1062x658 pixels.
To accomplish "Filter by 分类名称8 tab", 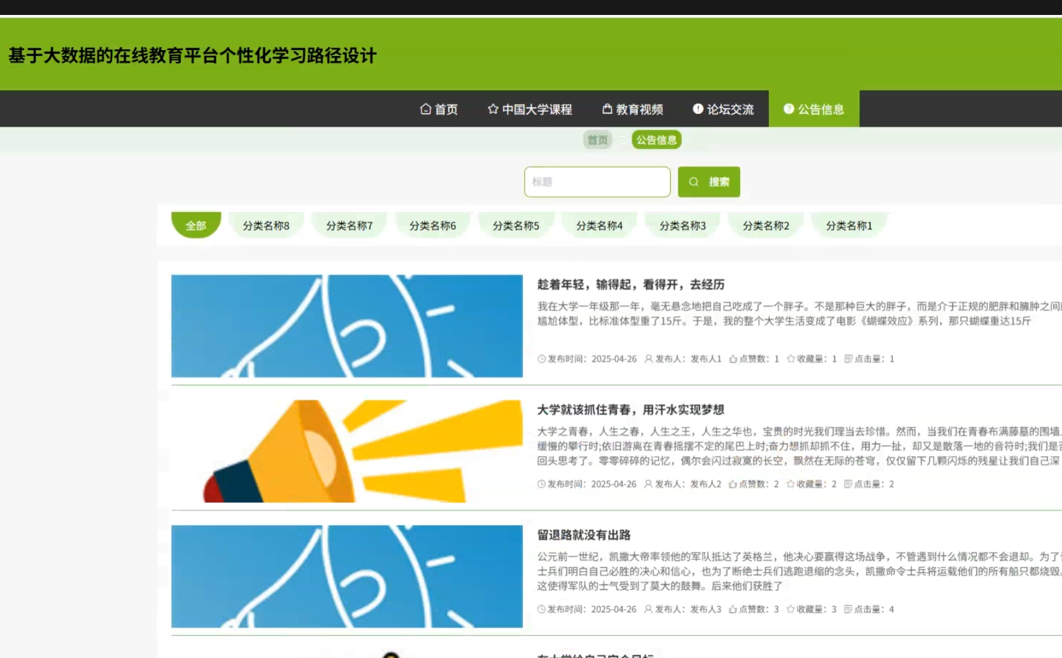I will pos(266,225).
